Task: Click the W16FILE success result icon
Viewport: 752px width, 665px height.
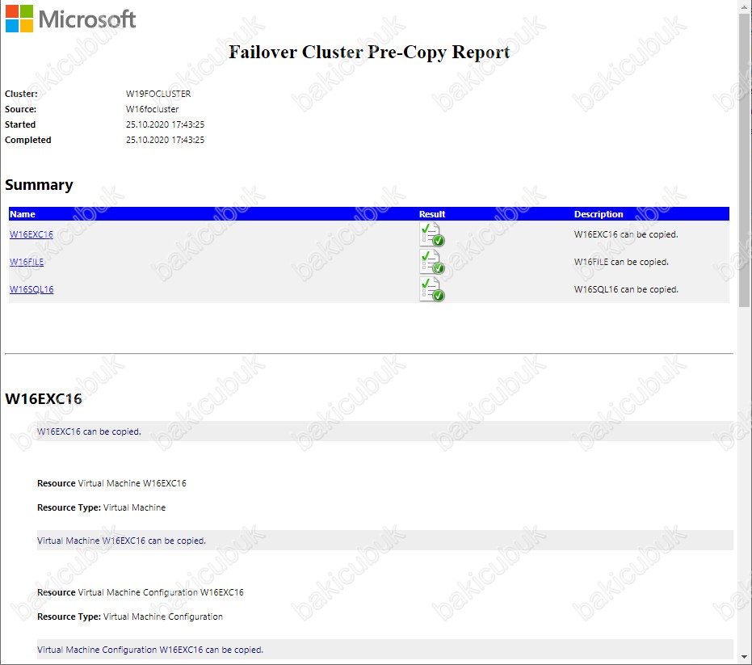Action: 431,262
